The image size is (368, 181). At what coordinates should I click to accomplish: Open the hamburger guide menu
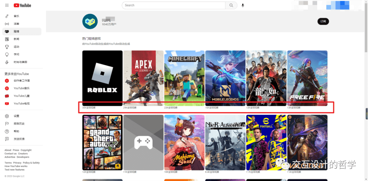click(x=7, y=5)
